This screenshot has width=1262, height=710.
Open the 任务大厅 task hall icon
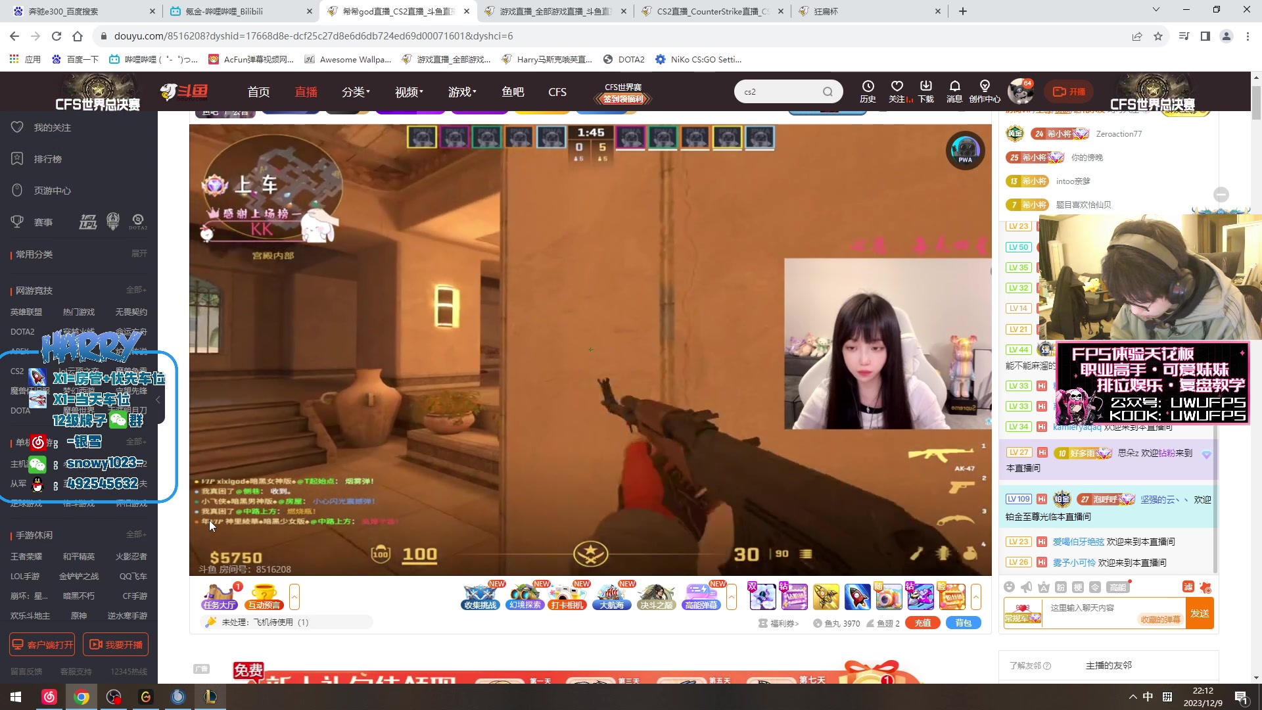[220, 597]
